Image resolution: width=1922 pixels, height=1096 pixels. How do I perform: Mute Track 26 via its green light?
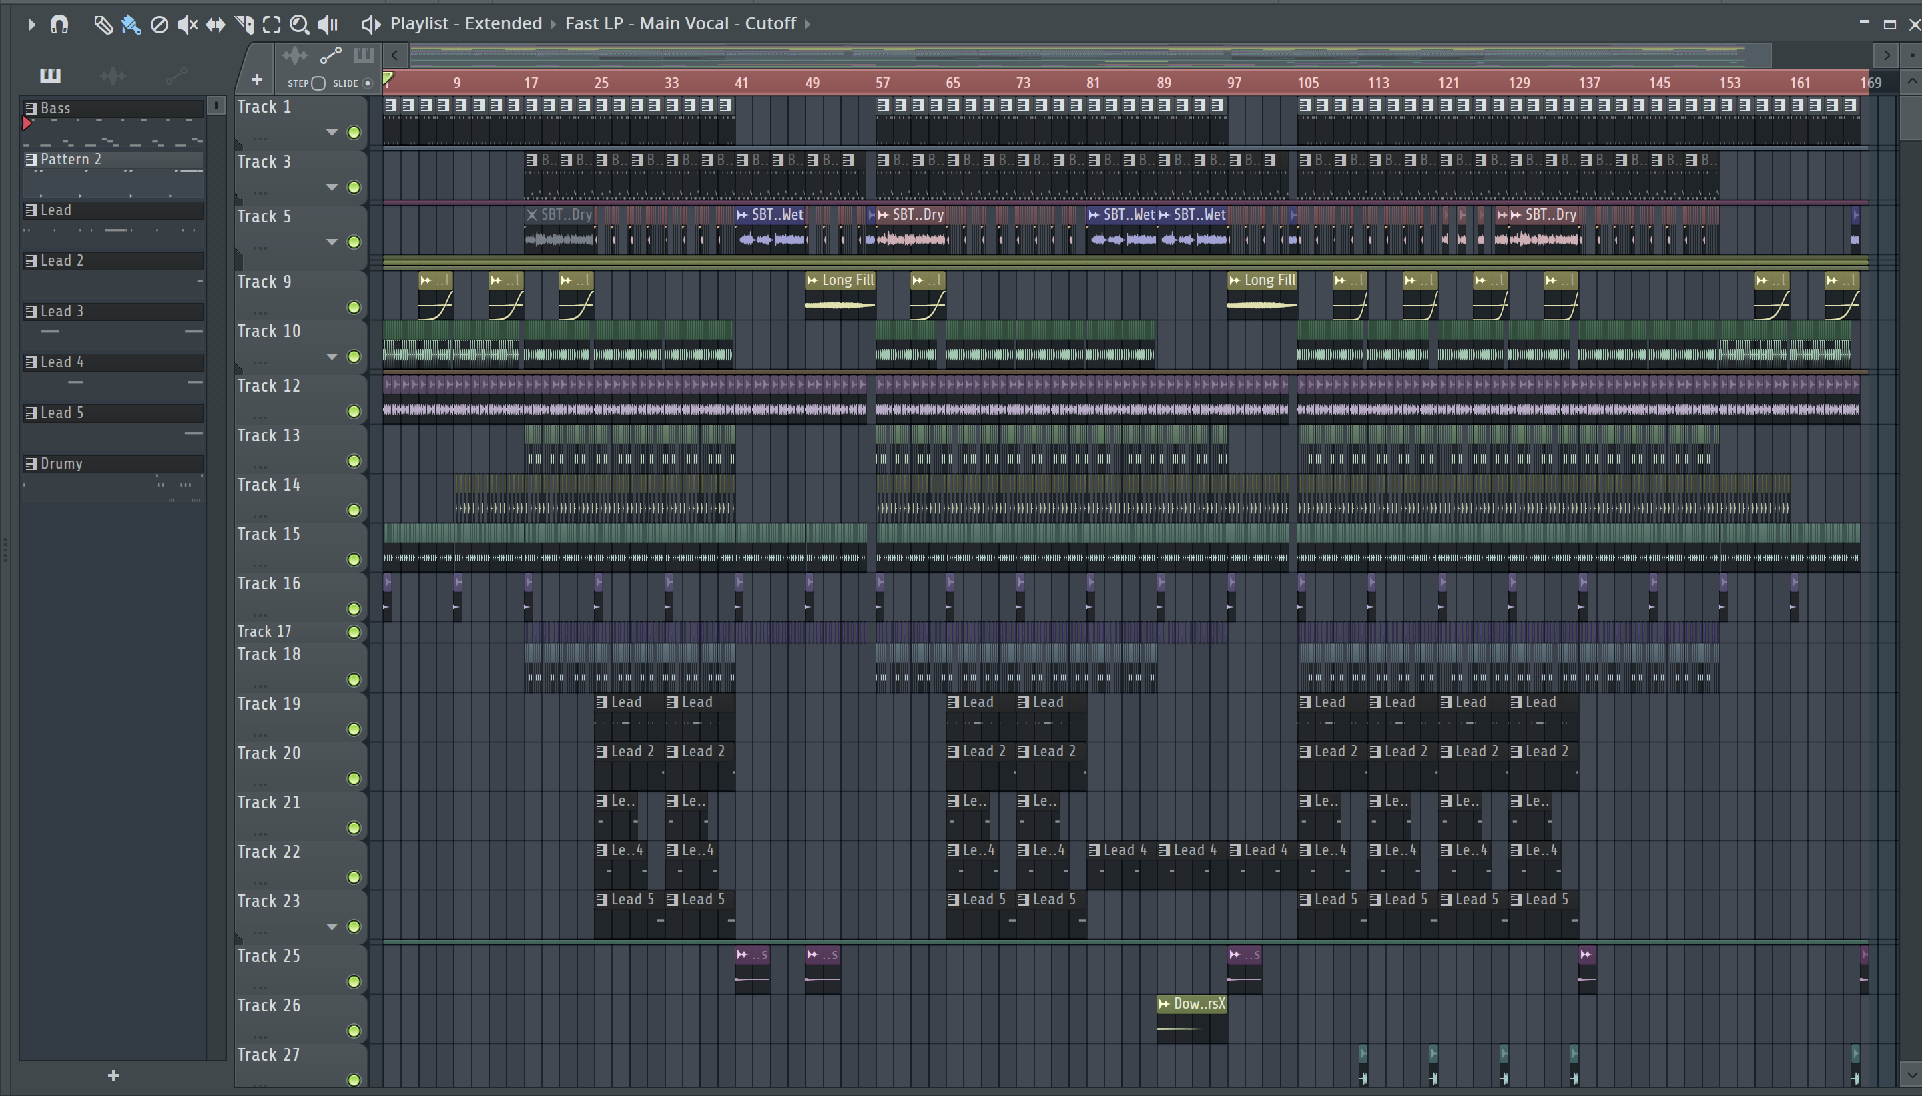pos(354,1031)
